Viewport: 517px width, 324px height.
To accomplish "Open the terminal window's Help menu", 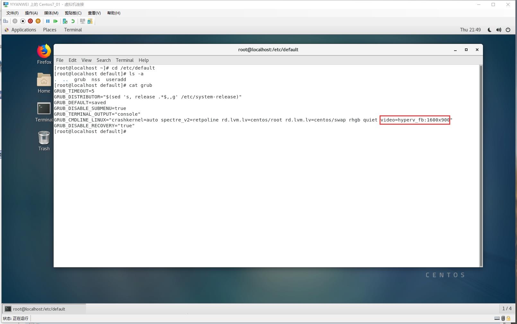I will 144,60.
